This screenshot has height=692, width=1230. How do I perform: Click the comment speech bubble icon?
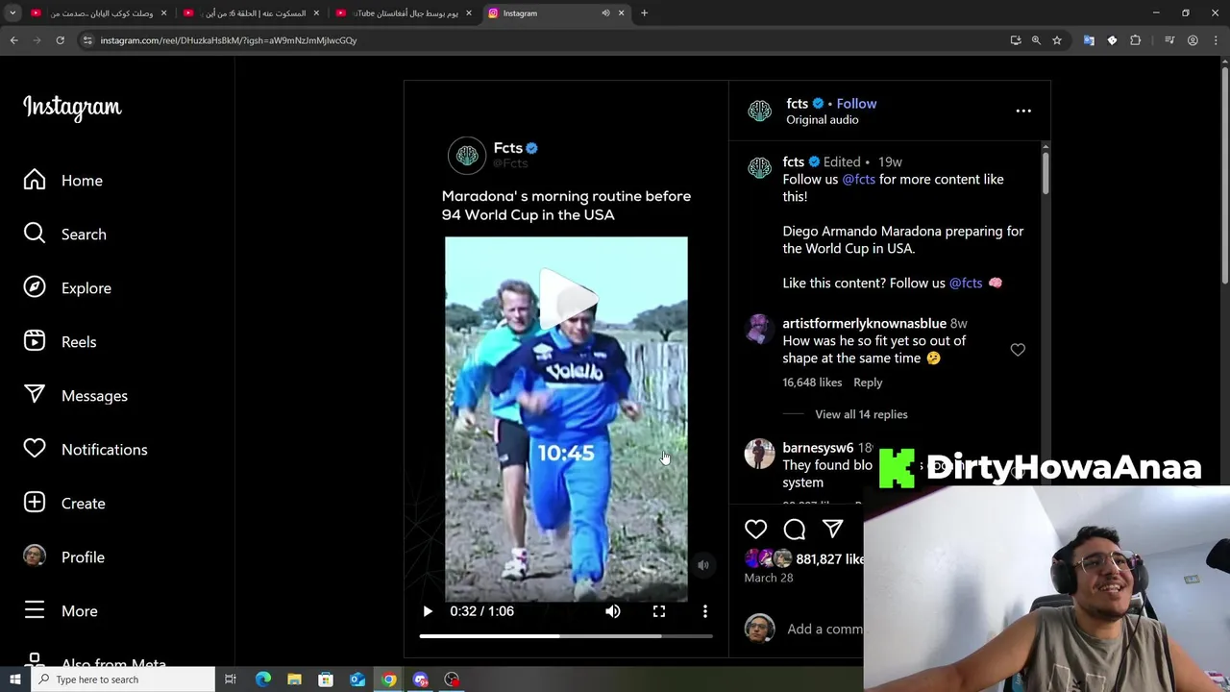[795, 529]
